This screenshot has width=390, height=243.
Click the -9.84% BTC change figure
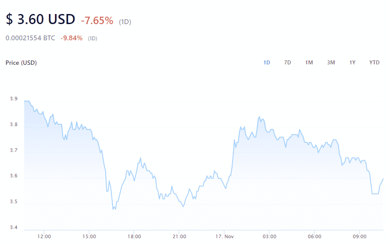point(71,38)
